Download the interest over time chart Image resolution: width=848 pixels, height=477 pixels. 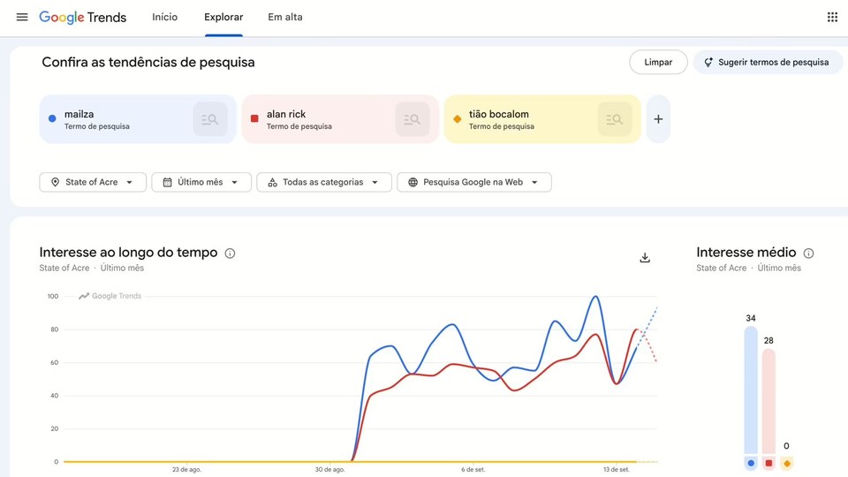(645, 257)
